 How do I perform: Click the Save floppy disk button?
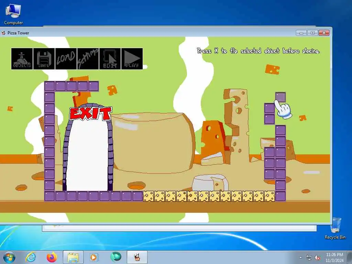point(44,59)
